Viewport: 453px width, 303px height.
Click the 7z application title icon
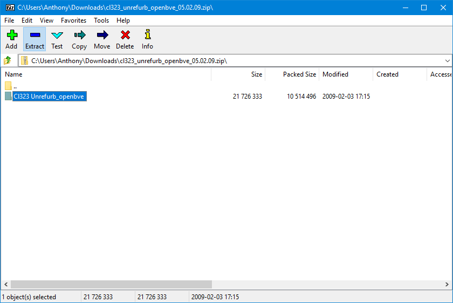[x=10, y=8]
